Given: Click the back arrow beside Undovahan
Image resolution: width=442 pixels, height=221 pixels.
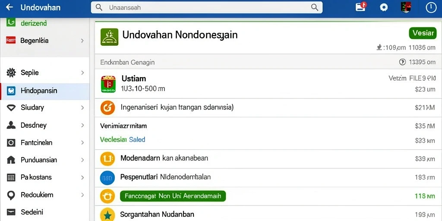Looking at the screenshot, I should pyautogui.click(x=9, y=7).
